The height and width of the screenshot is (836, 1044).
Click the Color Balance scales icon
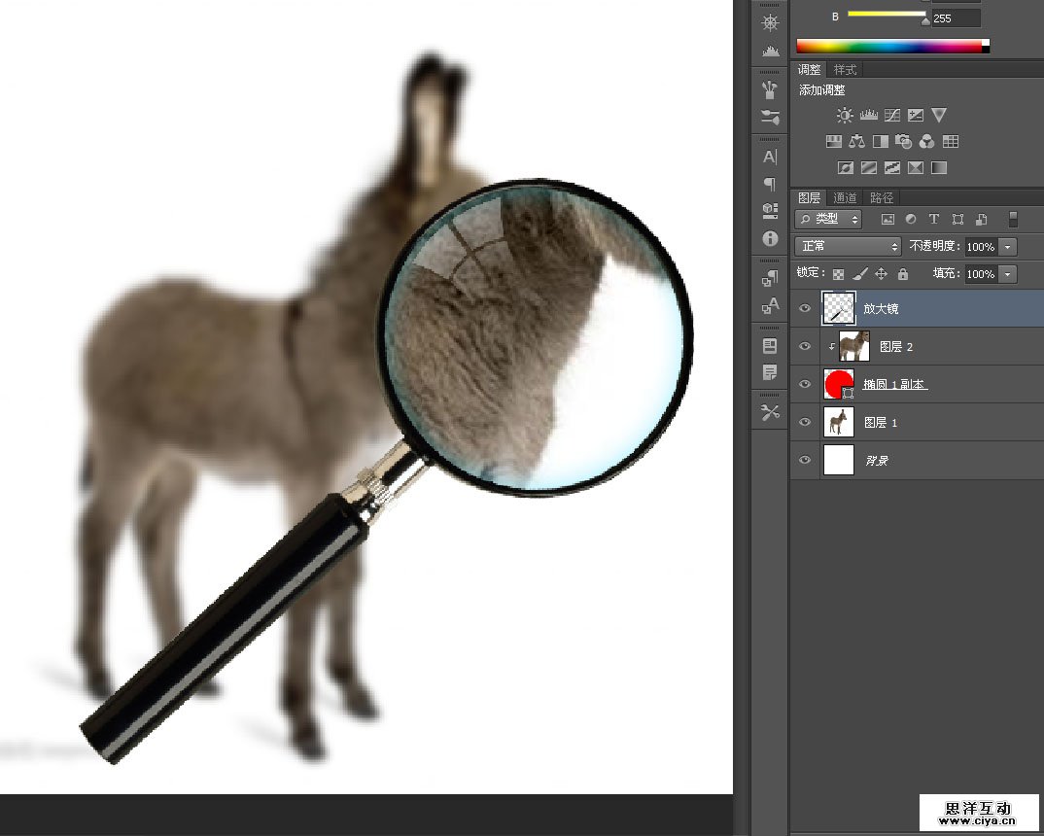click(856, 142)
